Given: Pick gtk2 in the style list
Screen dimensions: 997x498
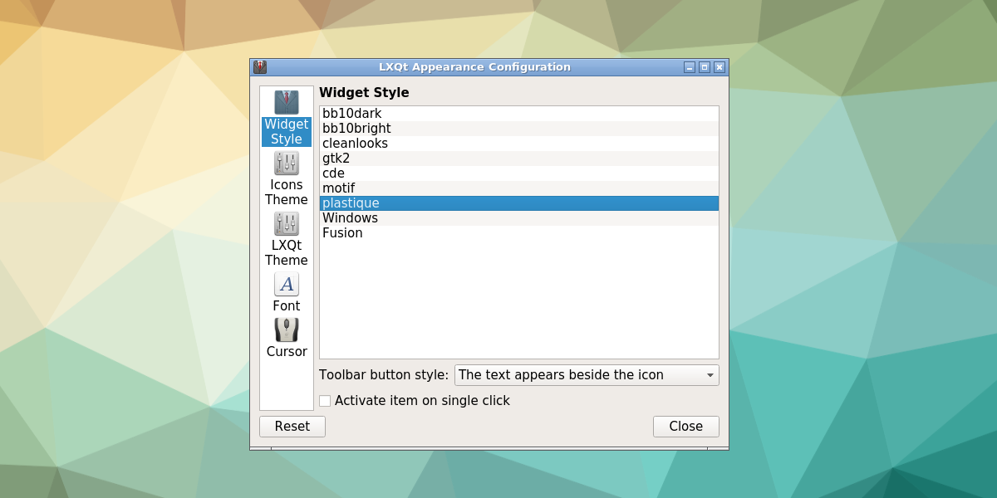Looking at the screenshot, I should (x=519, y=159).
